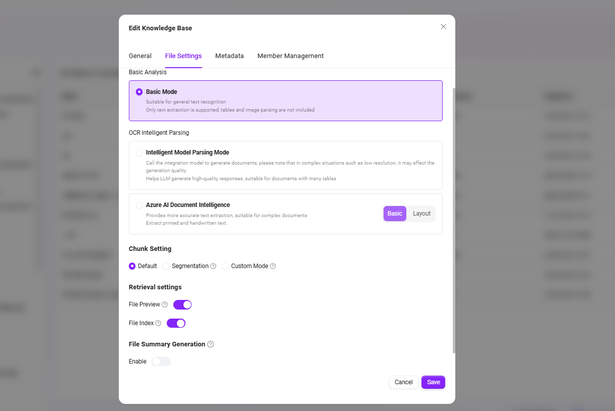Enable File Summary Generation toggle
Screen dimensions: 615x411
pos(161,362)
